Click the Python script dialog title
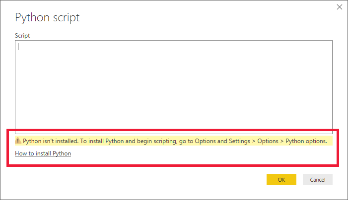The height and width of the screenshot is (200, 348). (x=48, y=18)
